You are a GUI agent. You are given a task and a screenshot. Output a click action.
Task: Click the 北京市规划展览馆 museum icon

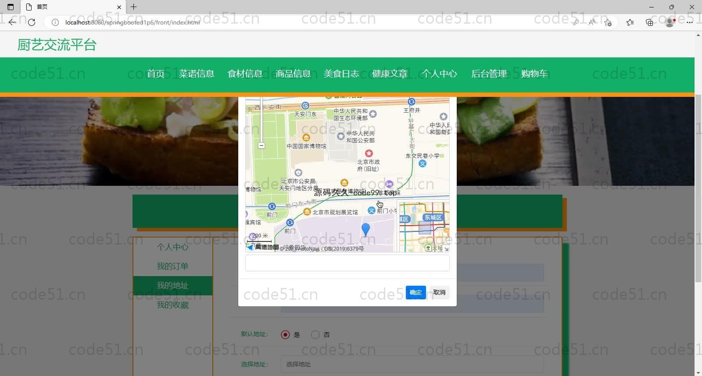pyautogui.click(x=307, y=212)
